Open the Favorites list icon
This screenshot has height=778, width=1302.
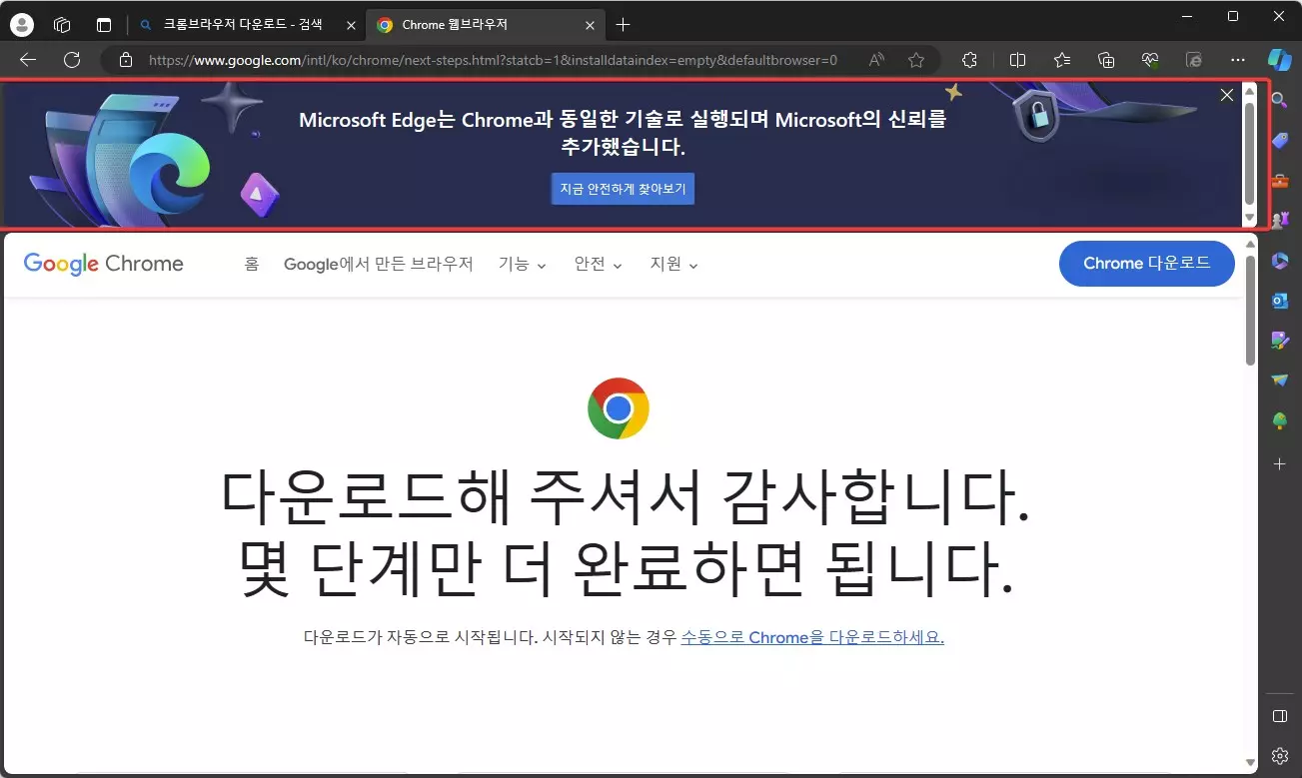(x=1062, y=60)
